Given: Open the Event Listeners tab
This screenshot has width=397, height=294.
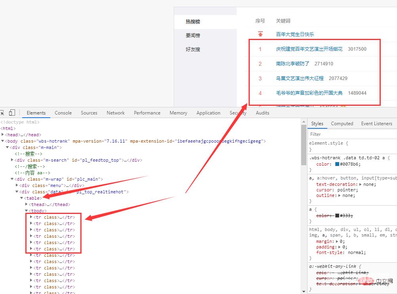Looking at the screenshot, I should point(376,123).
